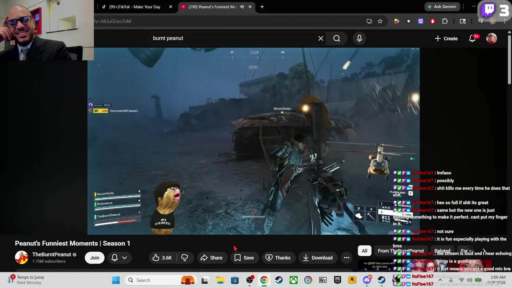Click the video player to pause playback
Screen dimensions: 512x288
[254, 141]
